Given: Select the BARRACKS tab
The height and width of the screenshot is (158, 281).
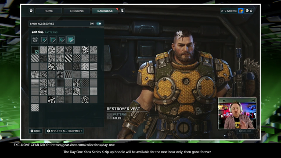Looking at the screenshot, I should (x=105, y=11).
